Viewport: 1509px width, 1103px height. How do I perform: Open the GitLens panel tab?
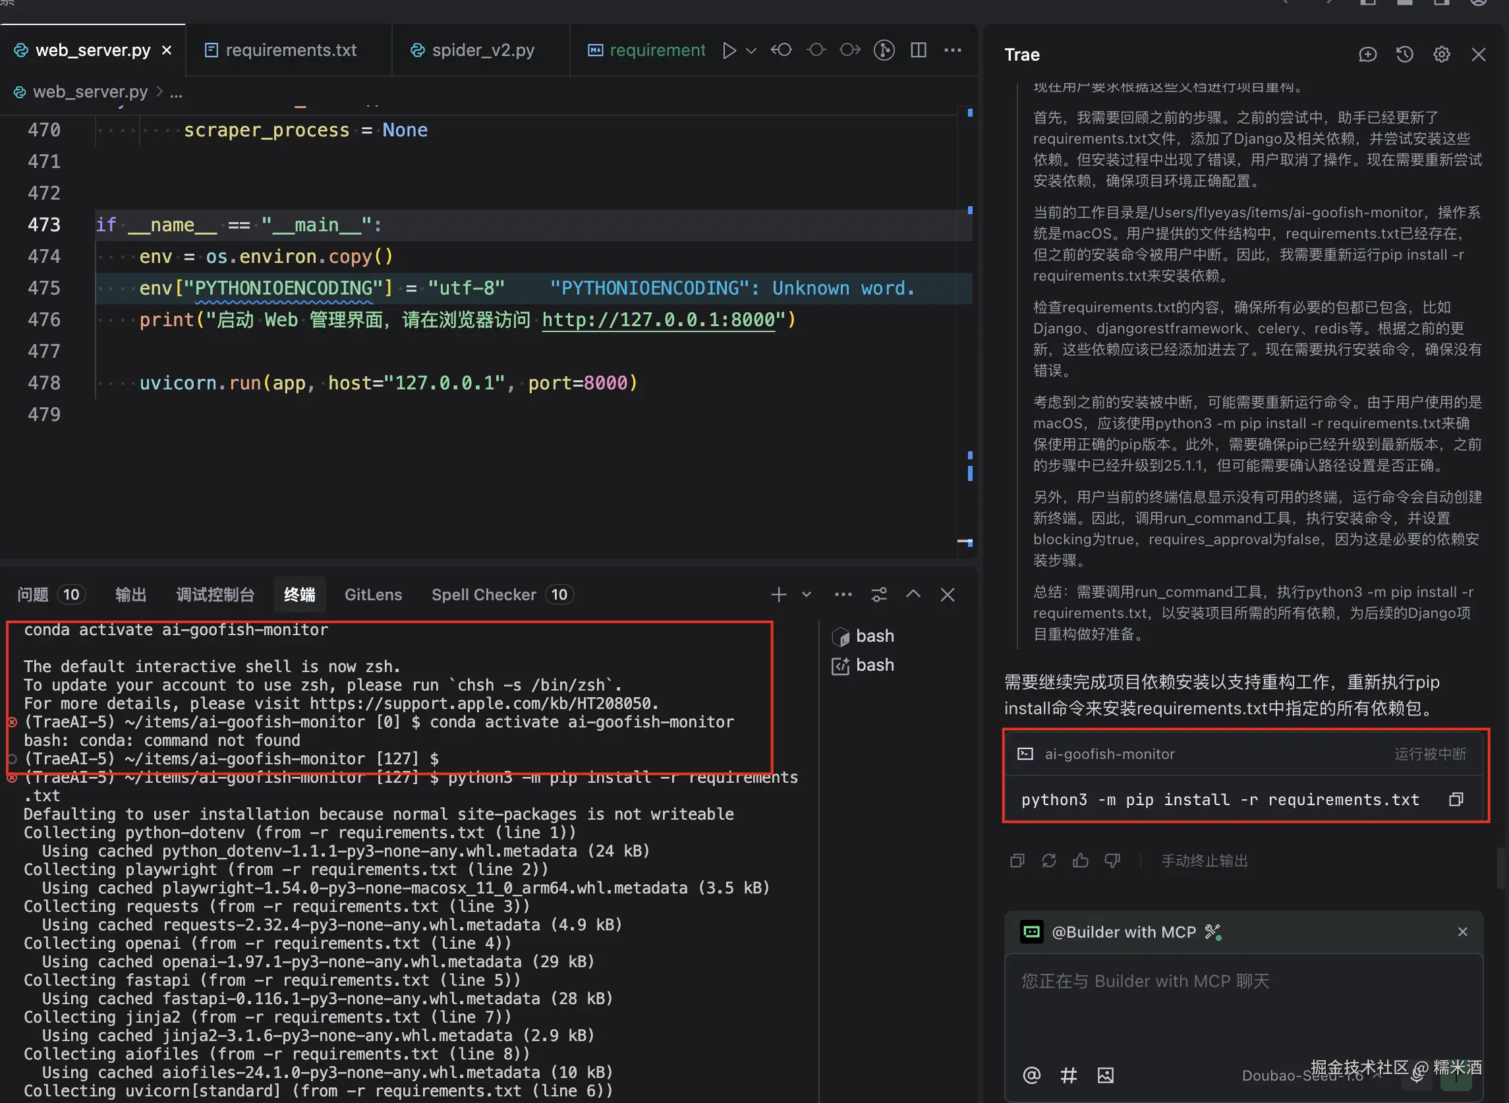click(x=373, y=594)
